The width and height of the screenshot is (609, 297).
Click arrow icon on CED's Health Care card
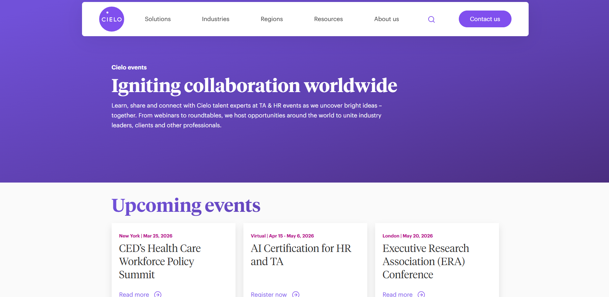pyautogui.click(x=158, y=294)
